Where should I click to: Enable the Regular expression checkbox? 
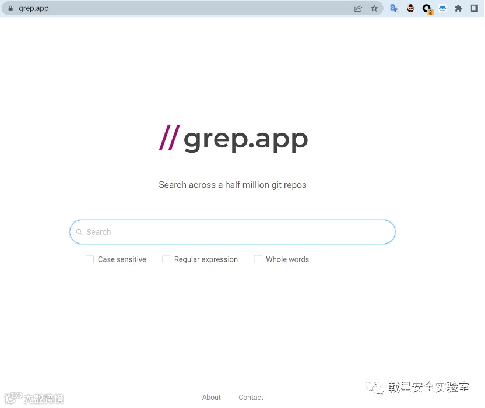[x=166, y=259]
